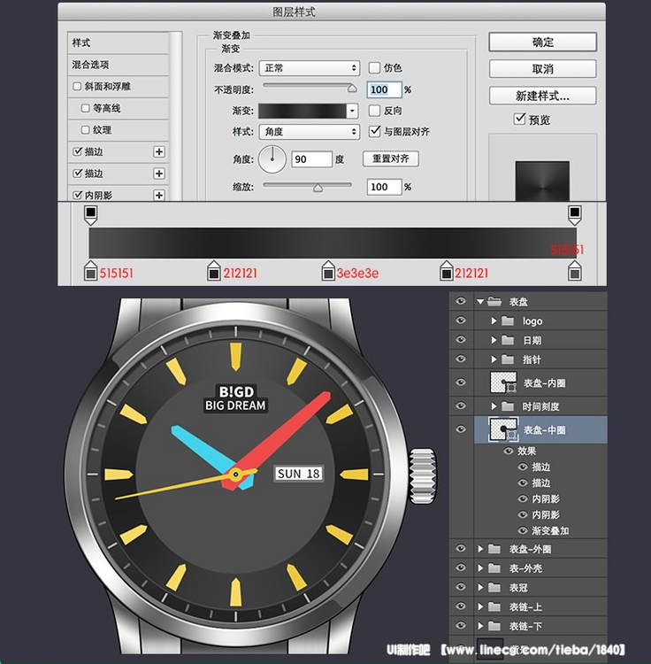This screenshot has width=651, height=664.
Task: Click the 表-外壳 group folder icon
Action: pos(494,568)
